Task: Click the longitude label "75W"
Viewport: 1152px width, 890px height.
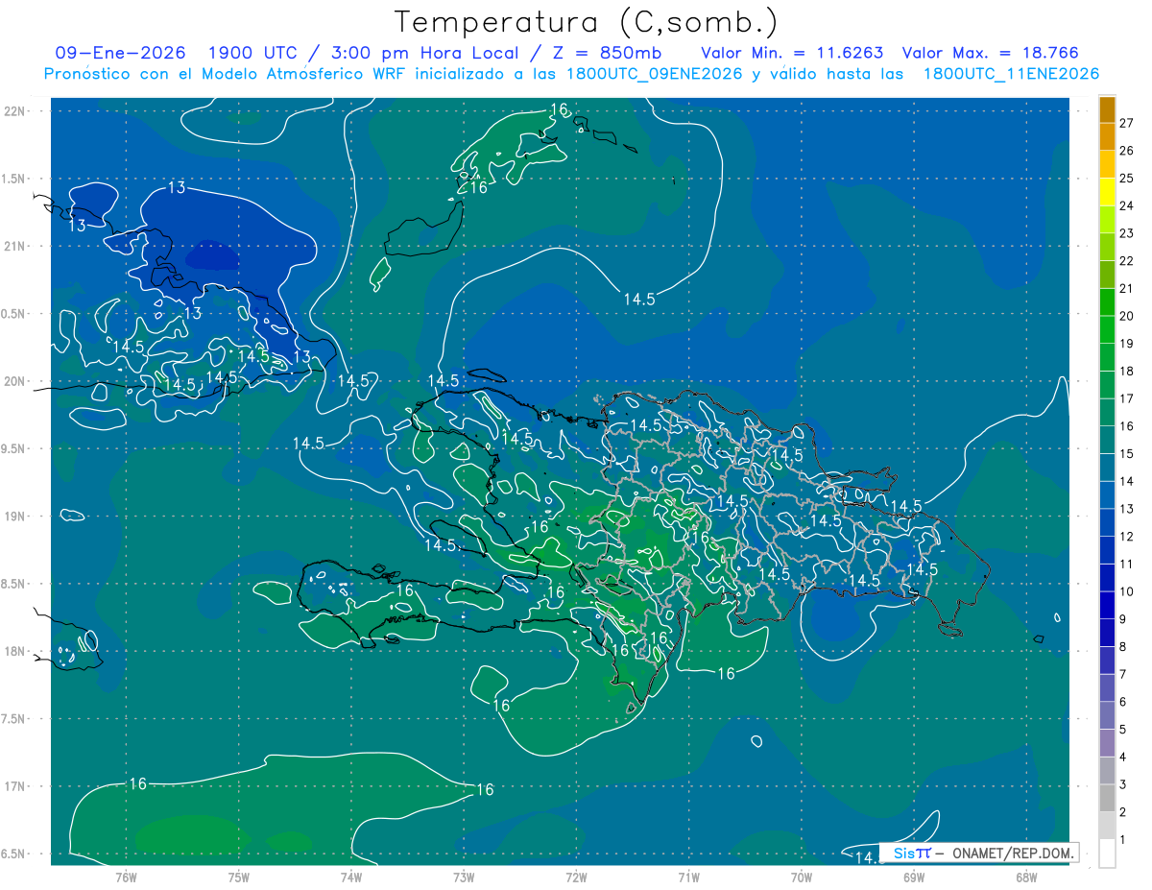Action: (239, 878)
